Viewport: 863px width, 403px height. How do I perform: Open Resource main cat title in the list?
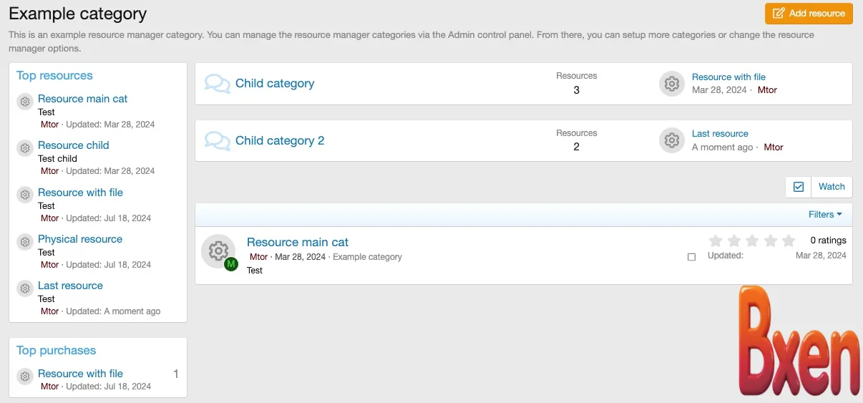[x=298, y=243]
